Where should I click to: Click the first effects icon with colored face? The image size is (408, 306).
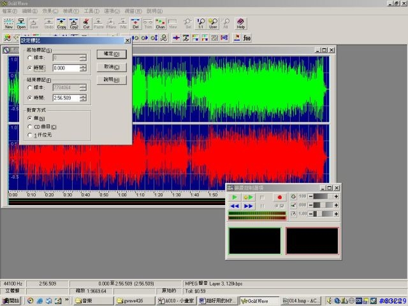coord(7,38)
